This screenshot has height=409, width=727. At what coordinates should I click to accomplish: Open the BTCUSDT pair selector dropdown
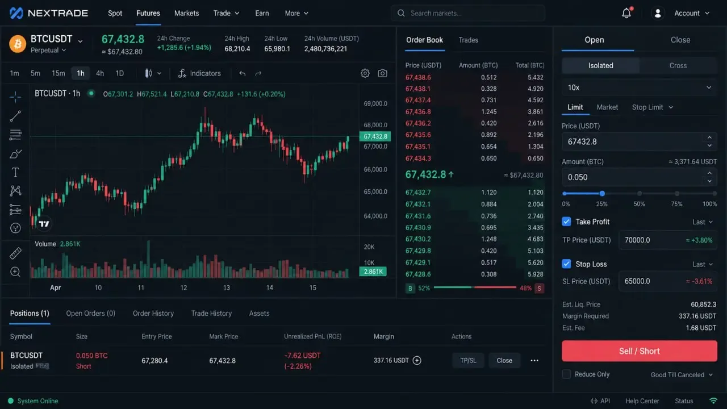click(80, 40)
